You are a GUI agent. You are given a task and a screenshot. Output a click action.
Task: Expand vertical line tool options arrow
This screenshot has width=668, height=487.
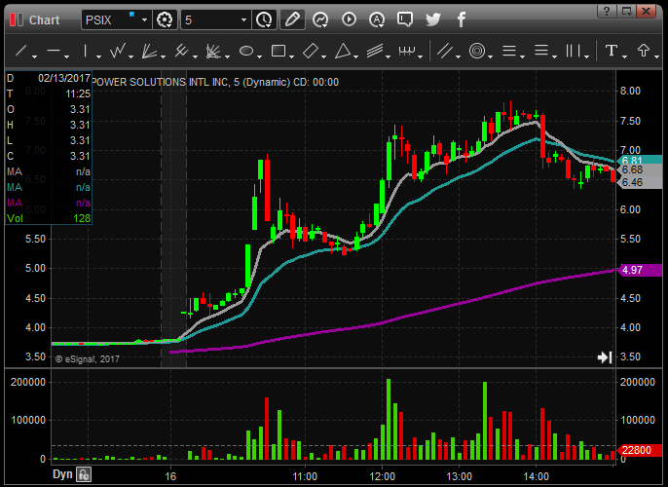point(98,56)
